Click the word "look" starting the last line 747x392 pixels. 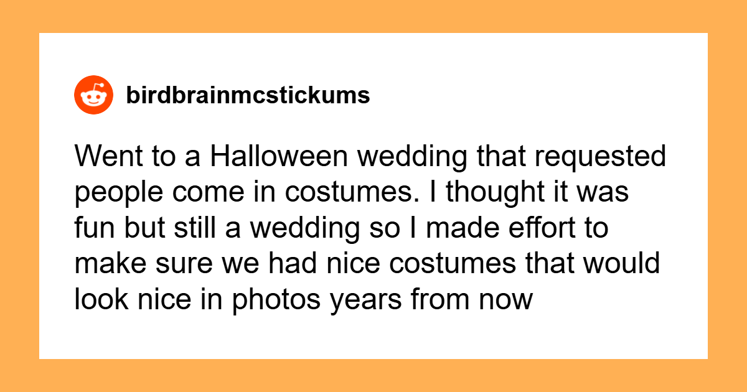coord(98,301)
